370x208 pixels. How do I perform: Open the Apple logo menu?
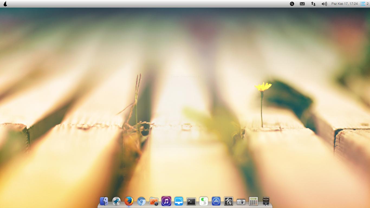coord(5,4)
